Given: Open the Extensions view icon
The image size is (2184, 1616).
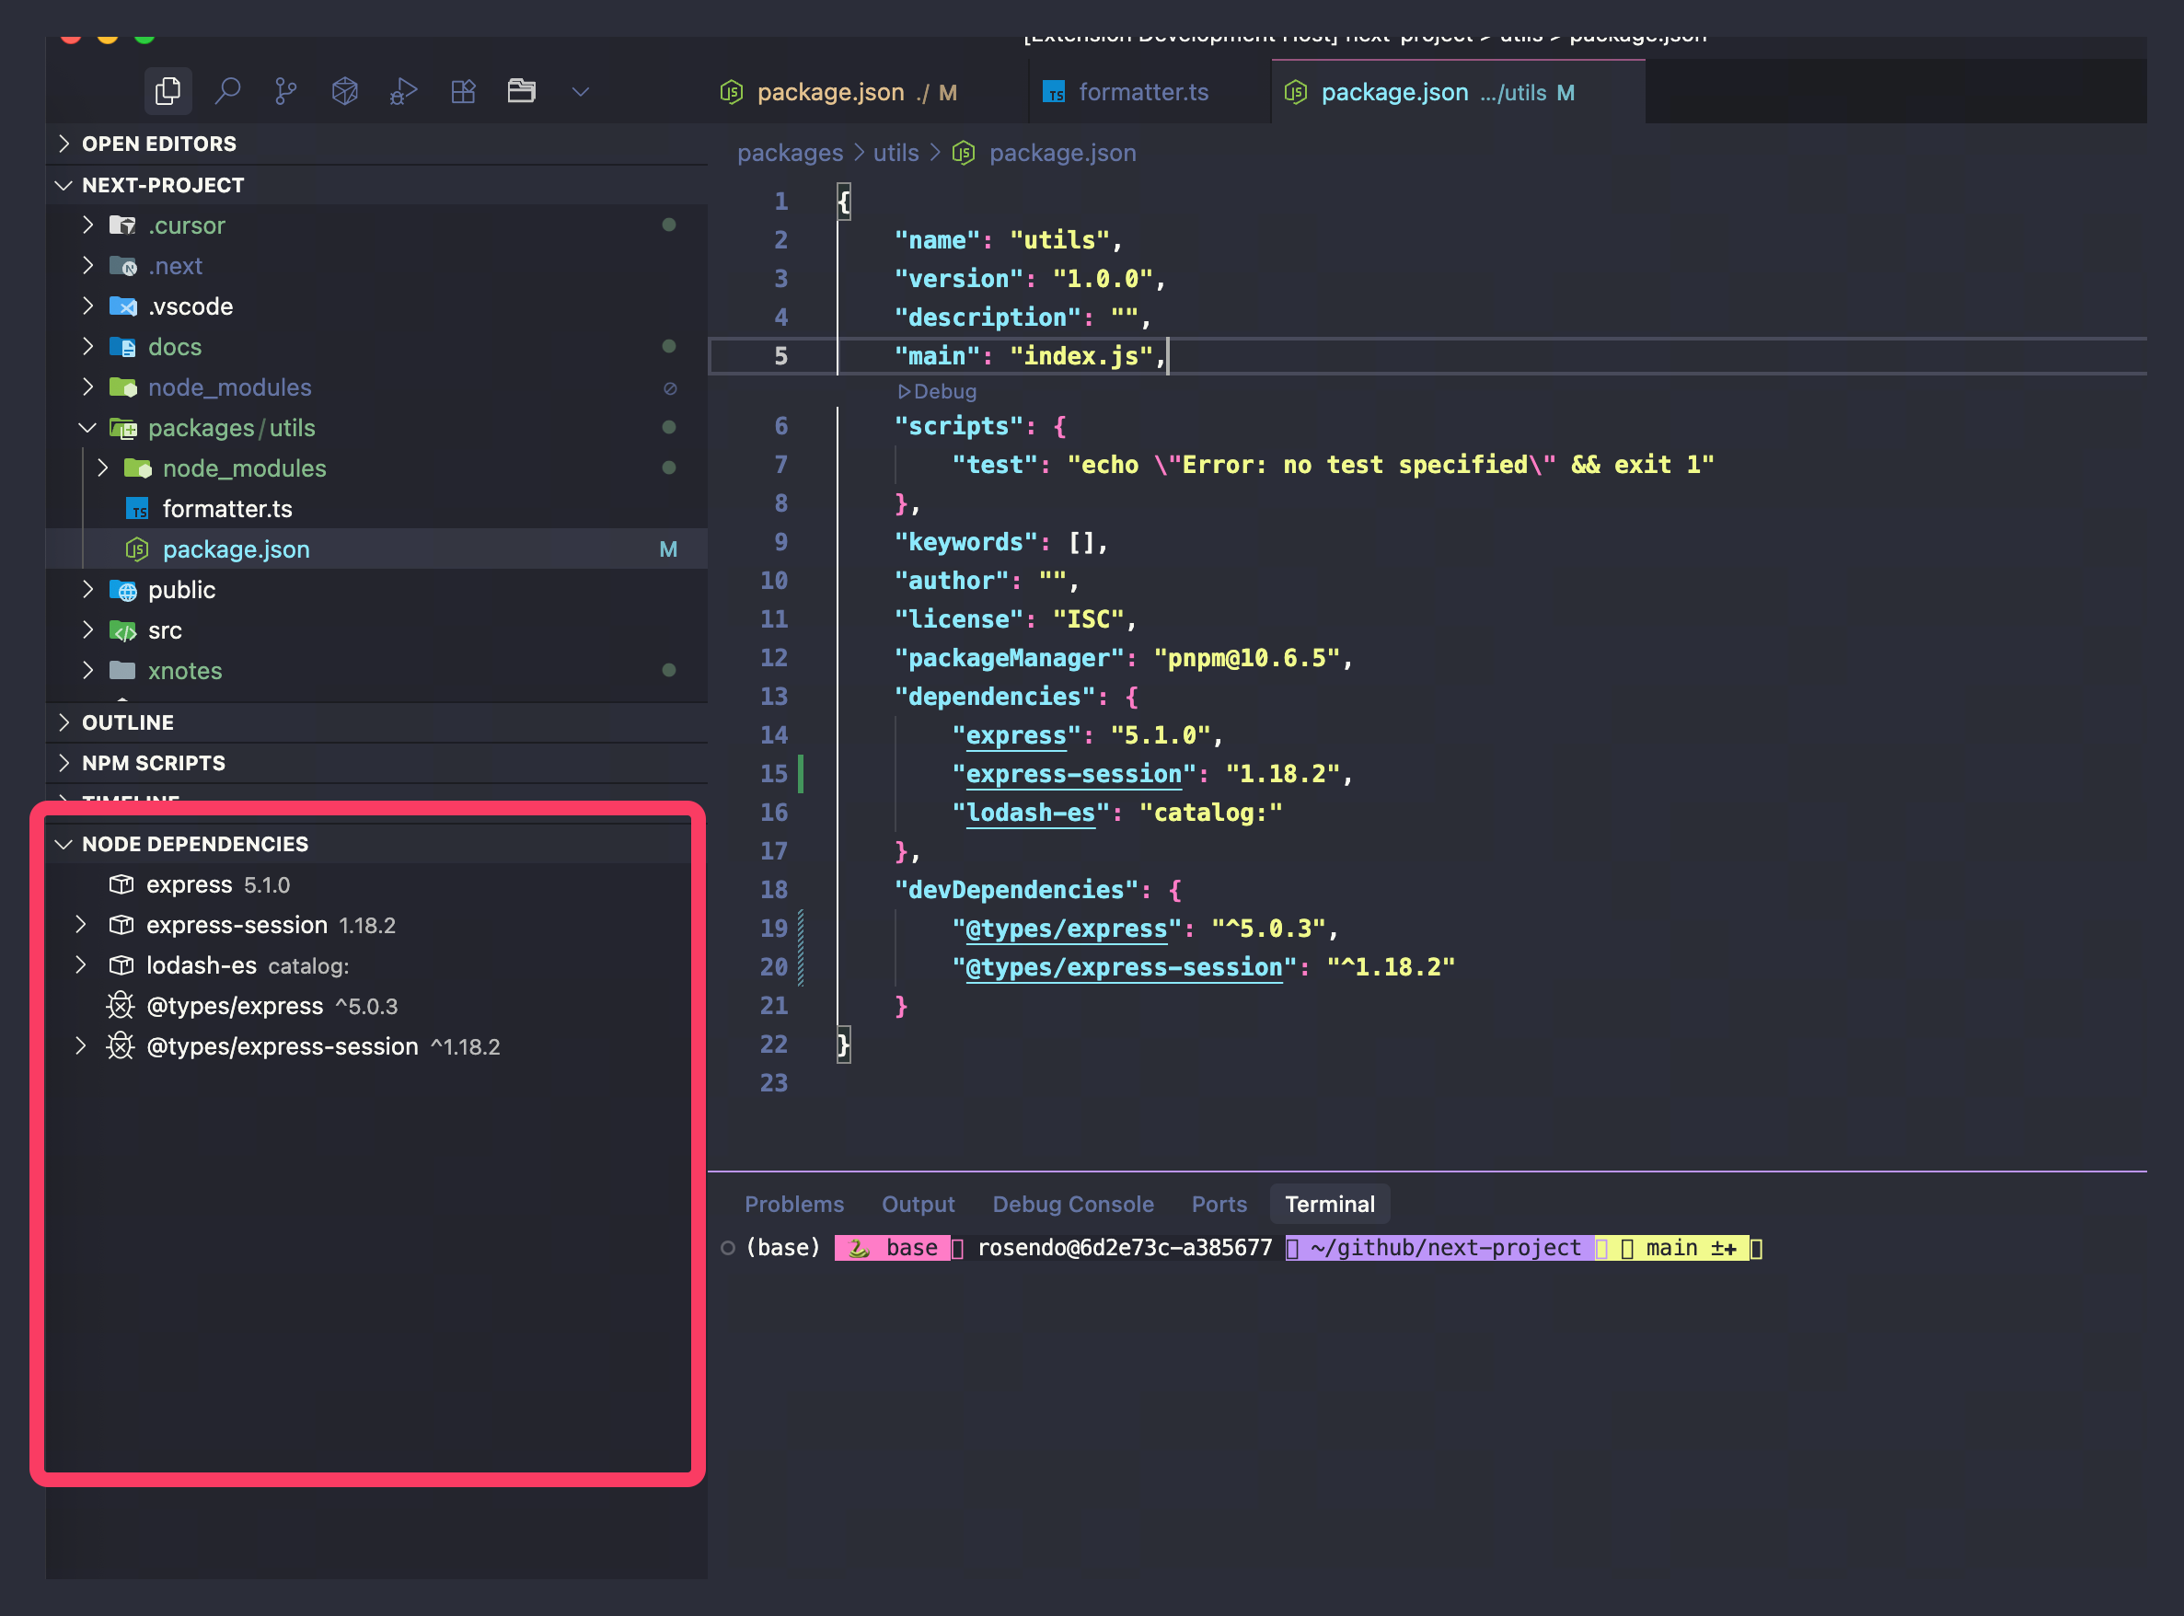Looking at the screenshot, I should click(x=463, y=92).
